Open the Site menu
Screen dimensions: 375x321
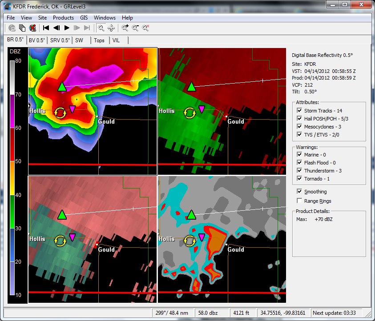tap(42, 18)
